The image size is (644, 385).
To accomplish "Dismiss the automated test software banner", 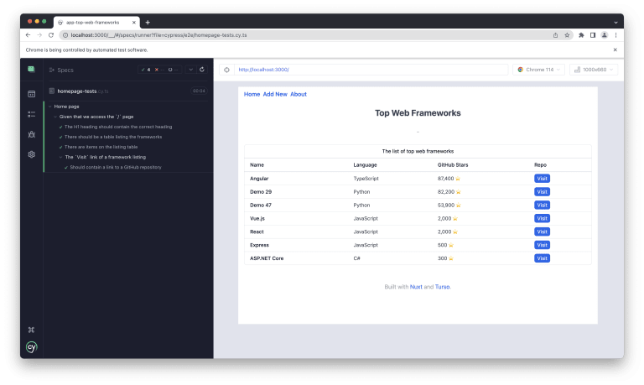I will click(x=615, y=49).
